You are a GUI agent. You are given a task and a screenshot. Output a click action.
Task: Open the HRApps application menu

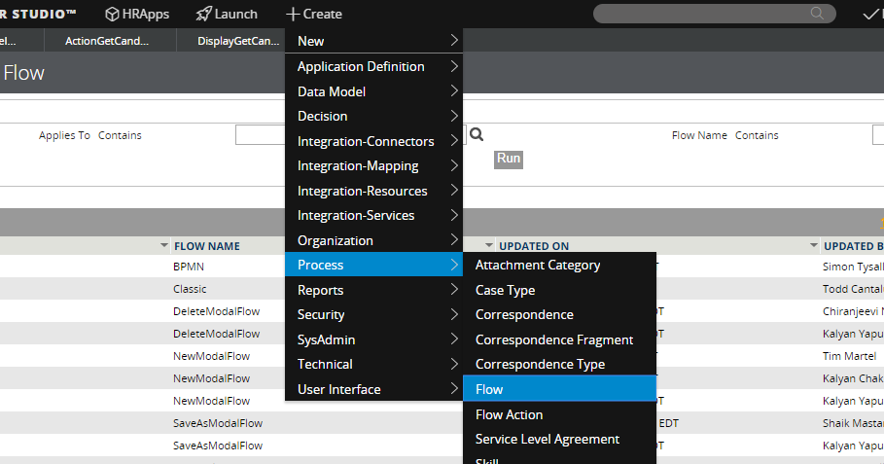tap(137, 14)
